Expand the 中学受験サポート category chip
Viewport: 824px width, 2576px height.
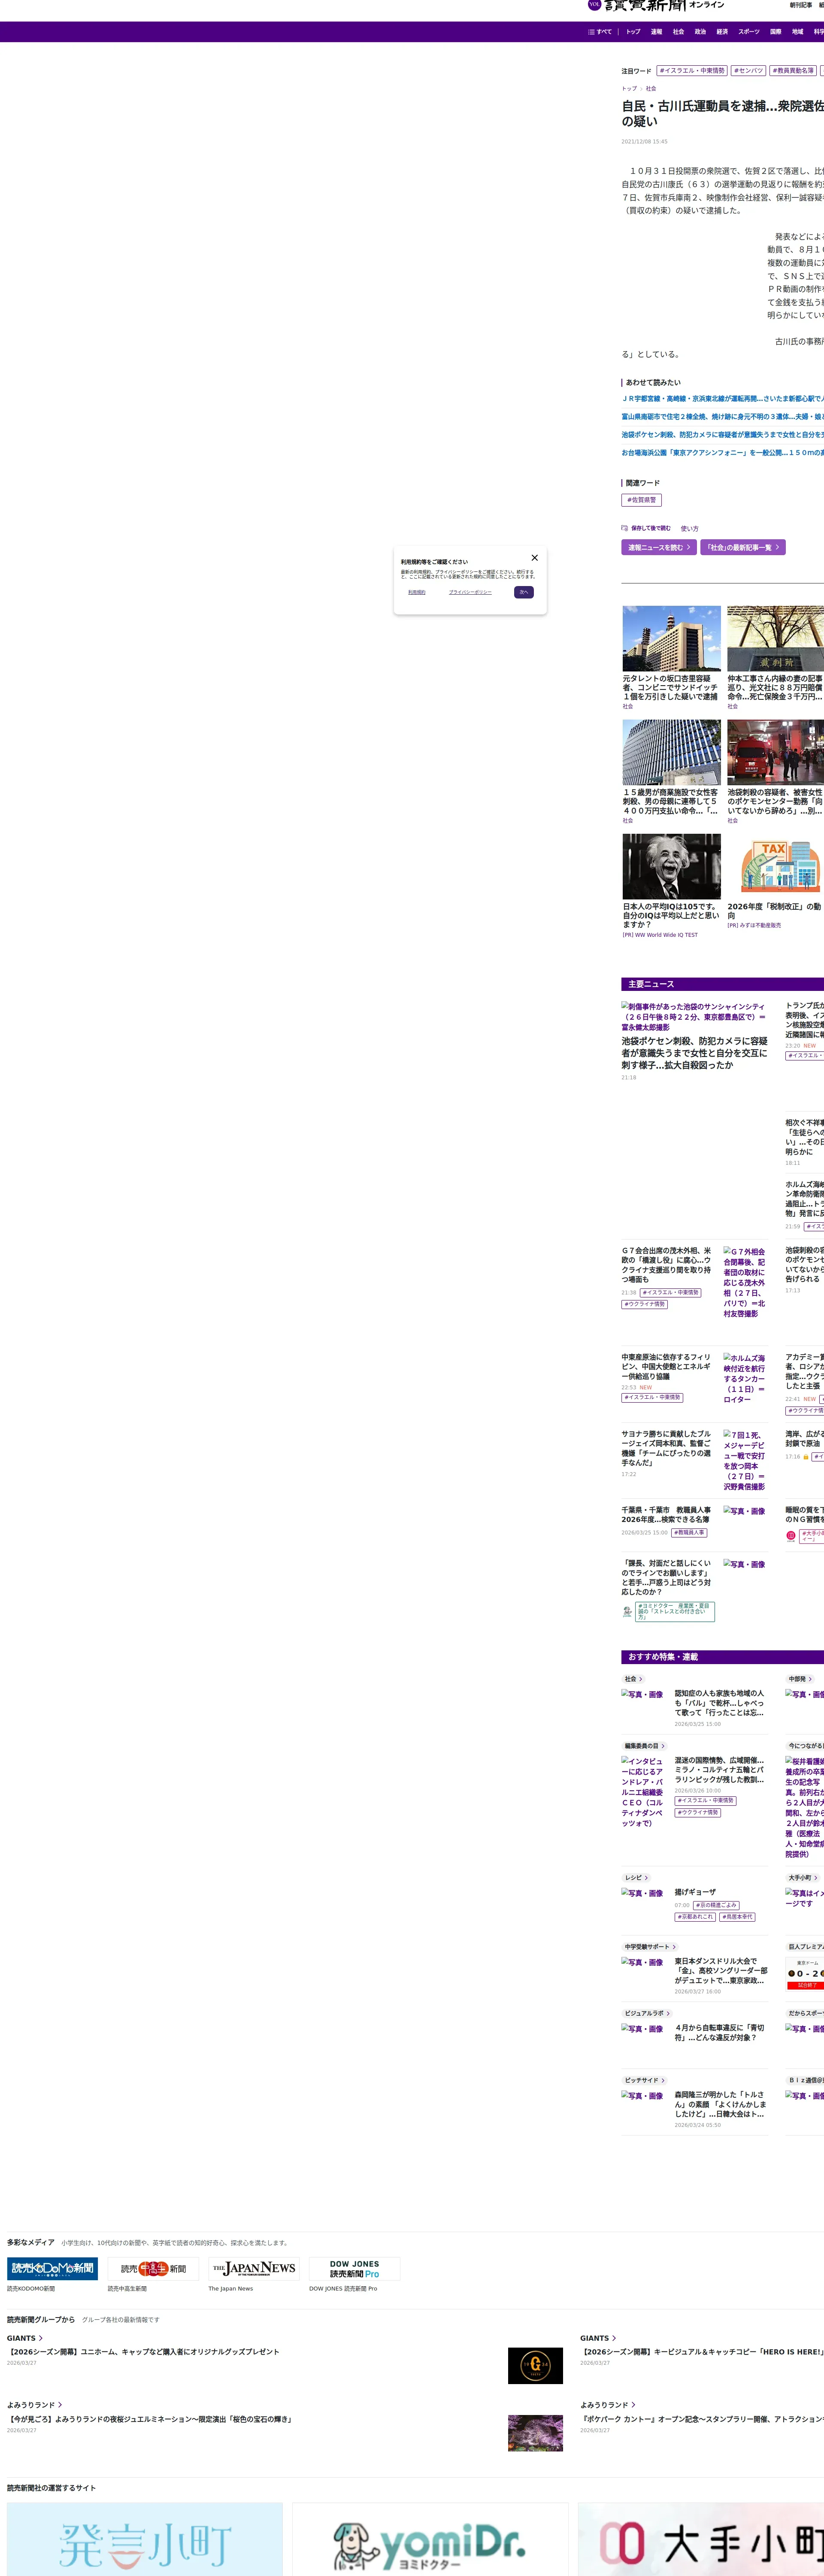click(650, 1947)
